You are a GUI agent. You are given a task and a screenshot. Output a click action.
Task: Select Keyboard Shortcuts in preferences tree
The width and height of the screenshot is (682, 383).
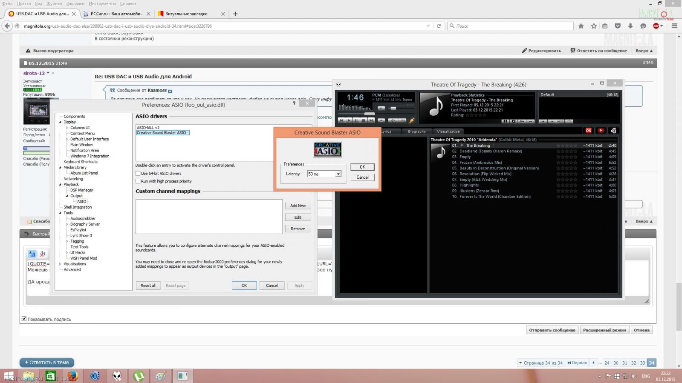pyautogui.click(x=81, y=162)
